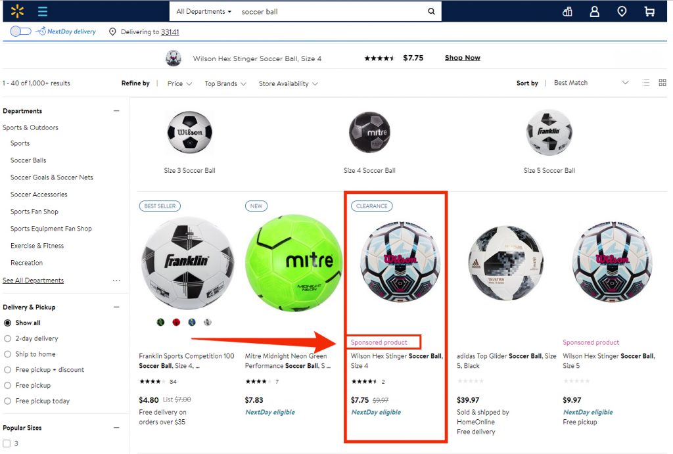Open the Top Brands dropdown
673x454 pixels.
point(225,83)
